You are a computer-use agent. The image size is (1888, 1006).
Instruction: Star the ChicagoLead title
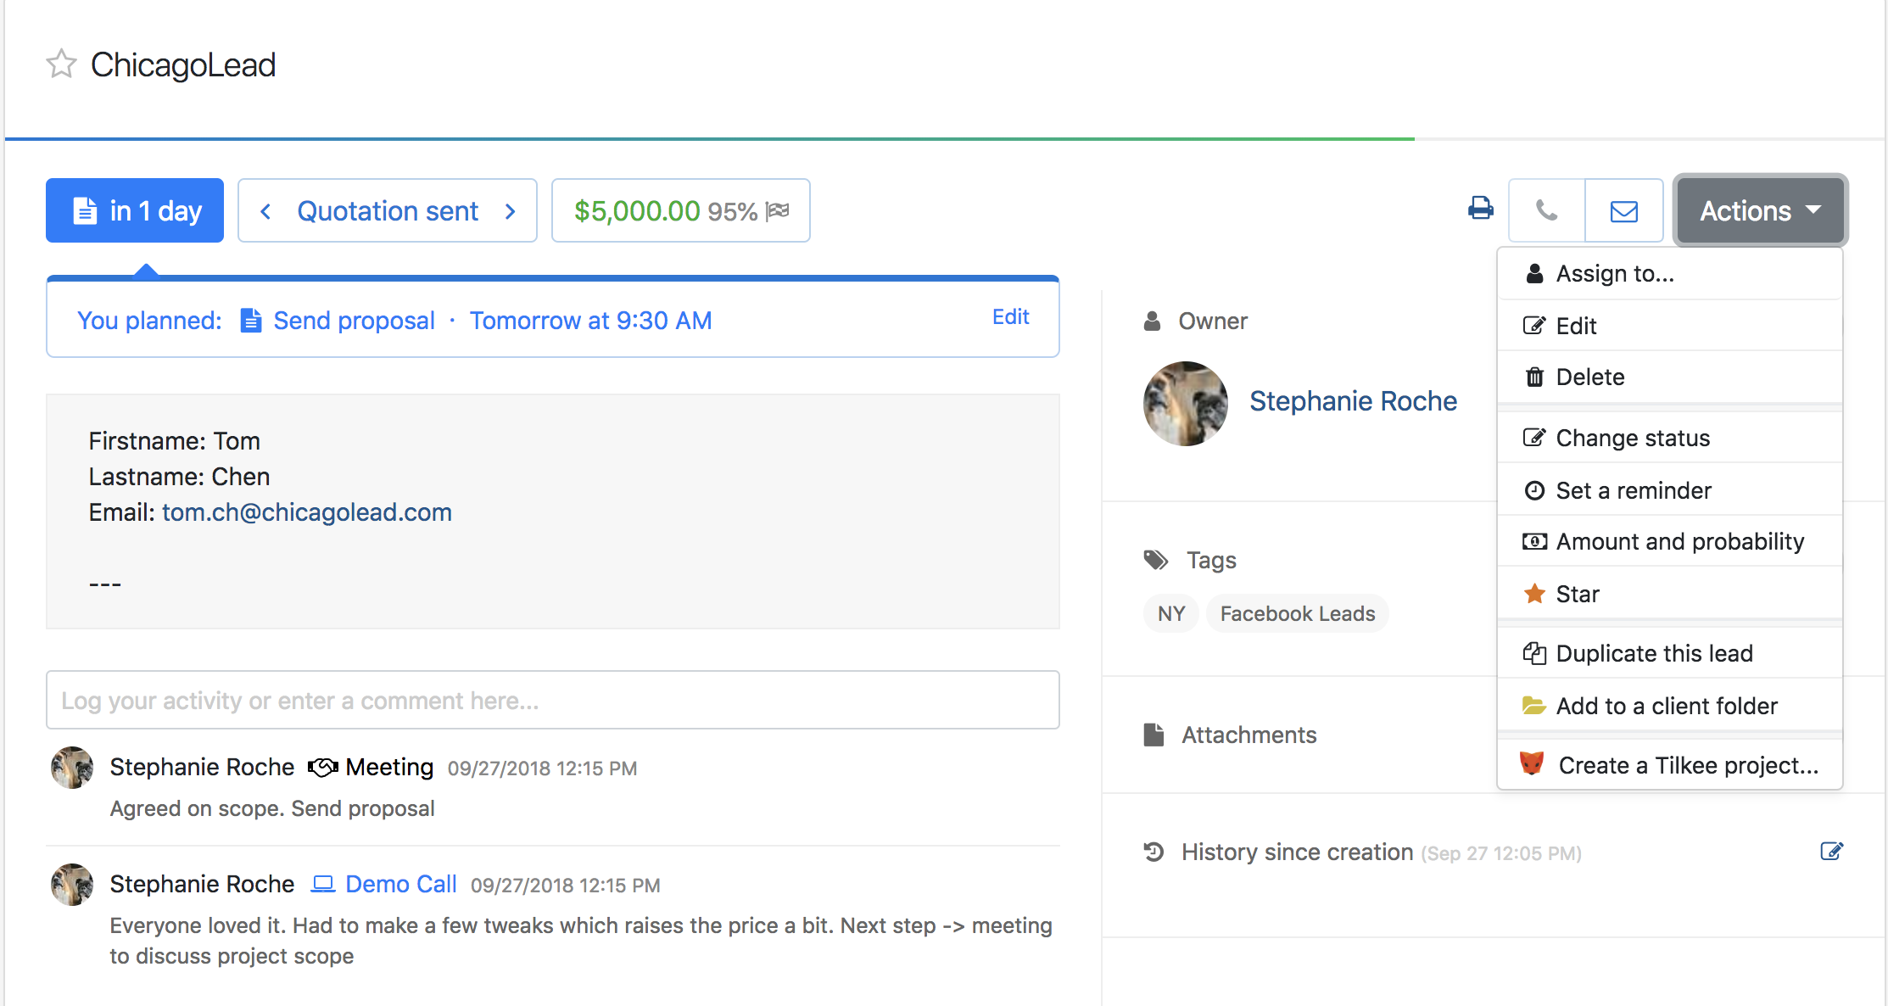61,64
